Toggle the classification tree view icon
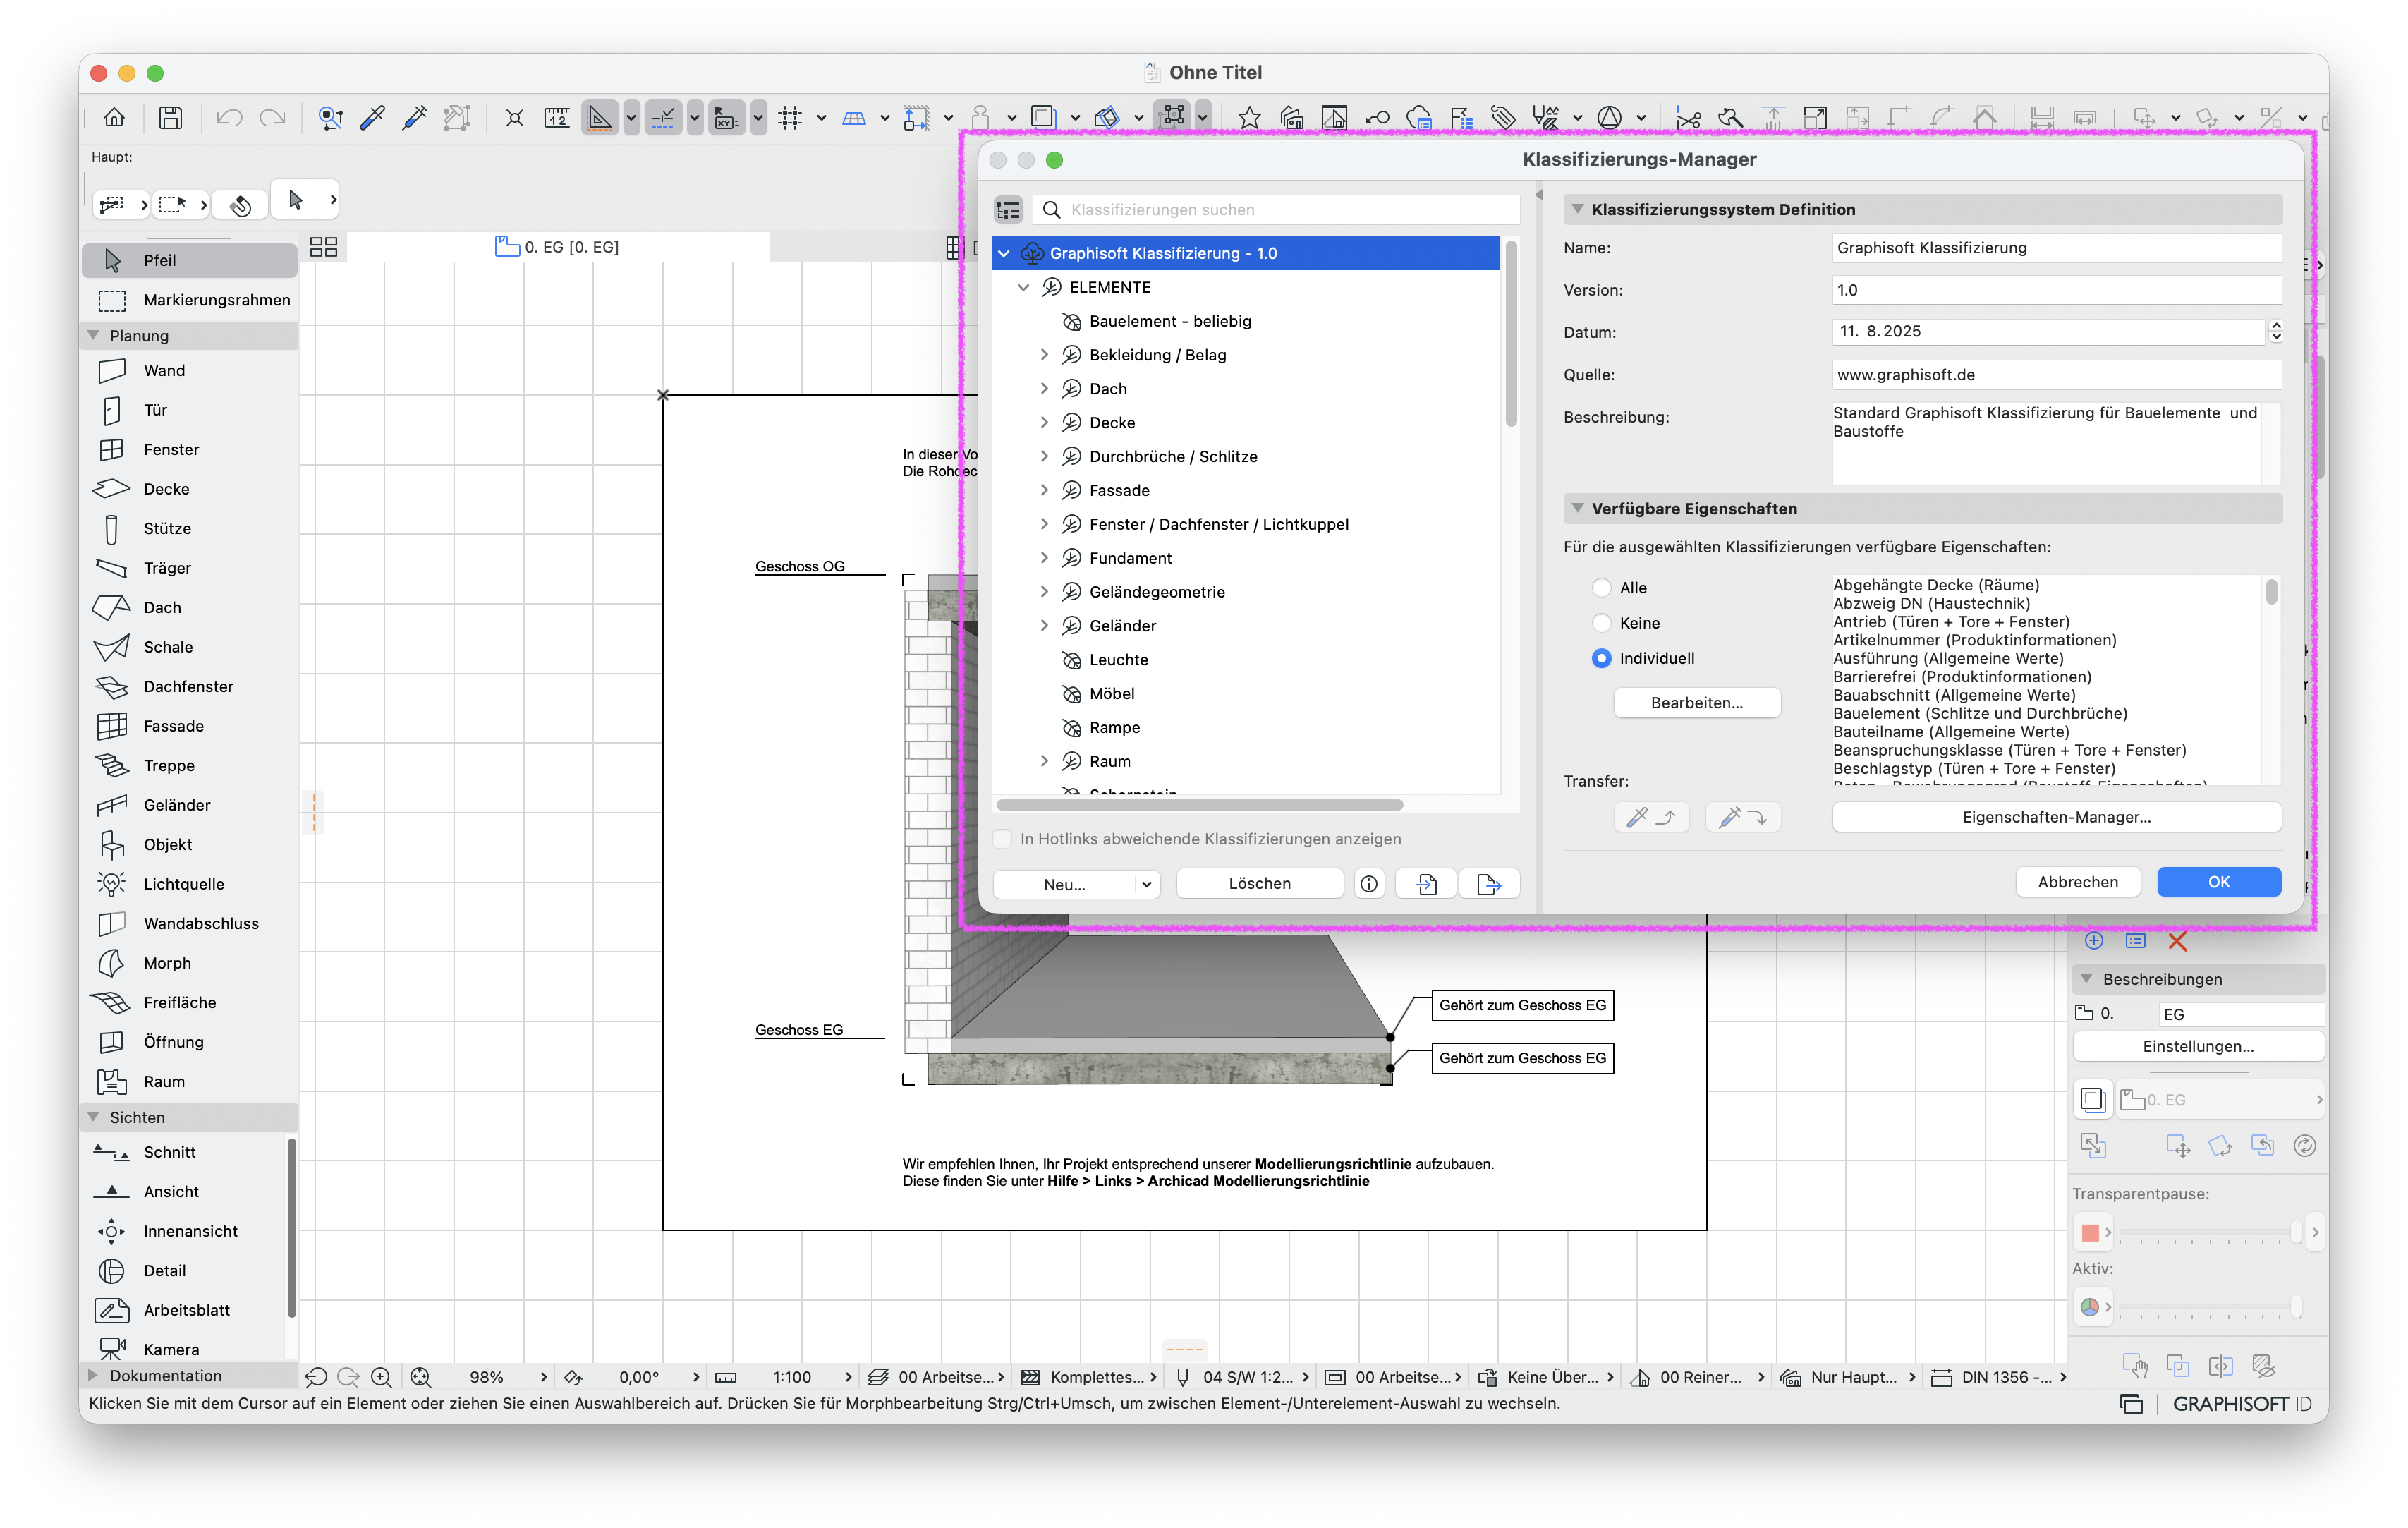Screen dimensions: 2408x1528 click(1008, 210)
